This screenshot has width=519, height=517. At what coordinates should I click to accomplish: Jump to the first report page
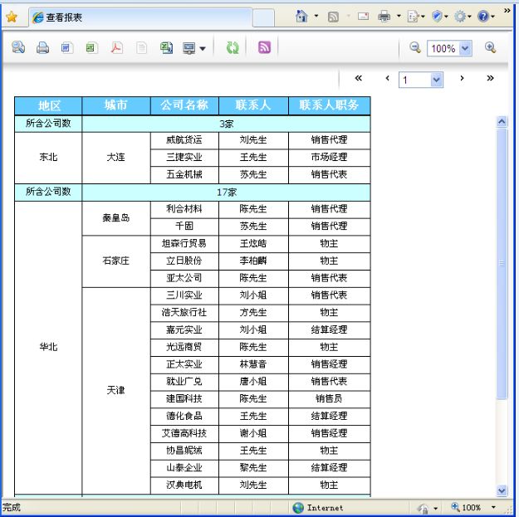[x=359, y=79]
